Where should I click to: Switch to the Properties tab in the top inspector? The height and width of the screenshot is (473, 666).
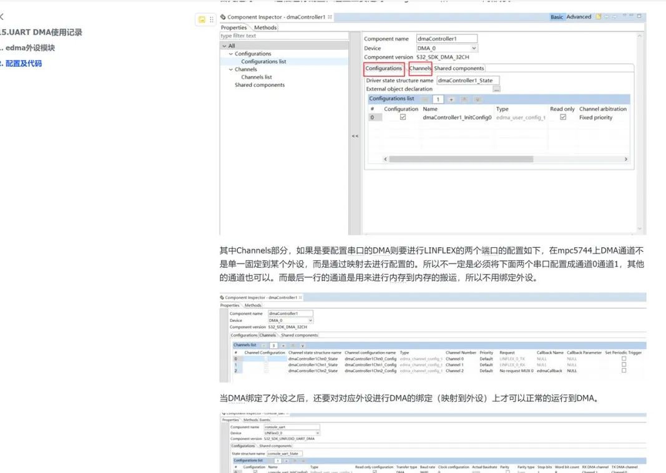[x=233, y=27]
